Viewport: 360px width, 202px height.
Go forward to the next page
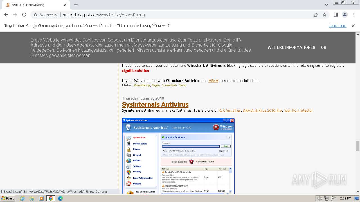click(15, 15)
